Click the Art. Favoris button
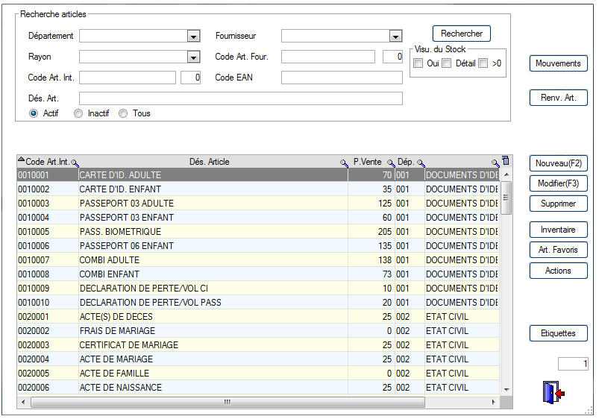The height and width of the screenshot is (419, 599). pos(558,250)
